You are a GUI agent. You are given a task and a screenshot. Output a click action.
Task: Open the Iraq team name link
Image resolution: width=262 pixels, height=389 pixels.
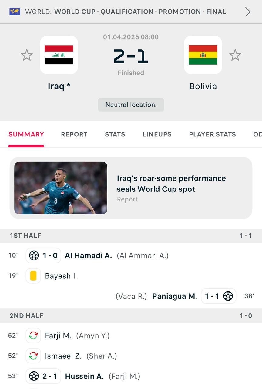[59, 86]
